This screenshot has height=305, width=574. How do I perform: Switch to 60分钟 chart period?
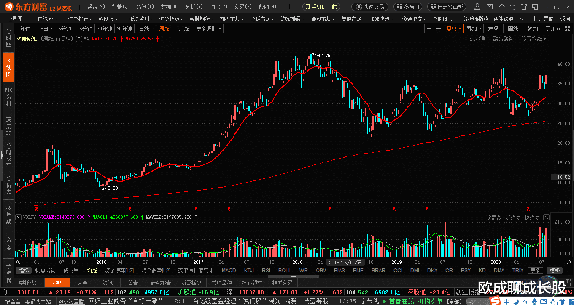pos(124,29)
